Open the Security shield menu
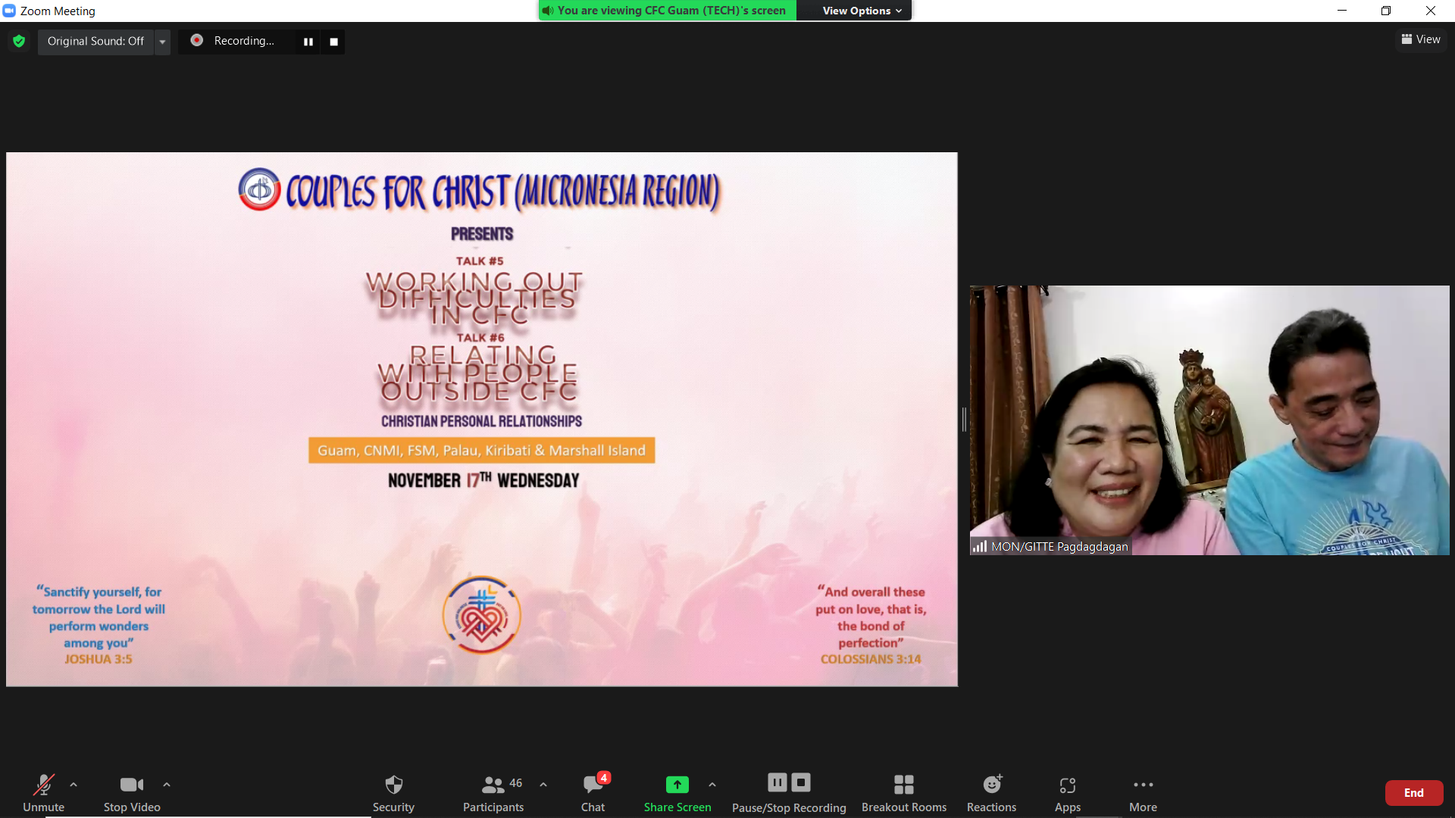 point(393,792)
